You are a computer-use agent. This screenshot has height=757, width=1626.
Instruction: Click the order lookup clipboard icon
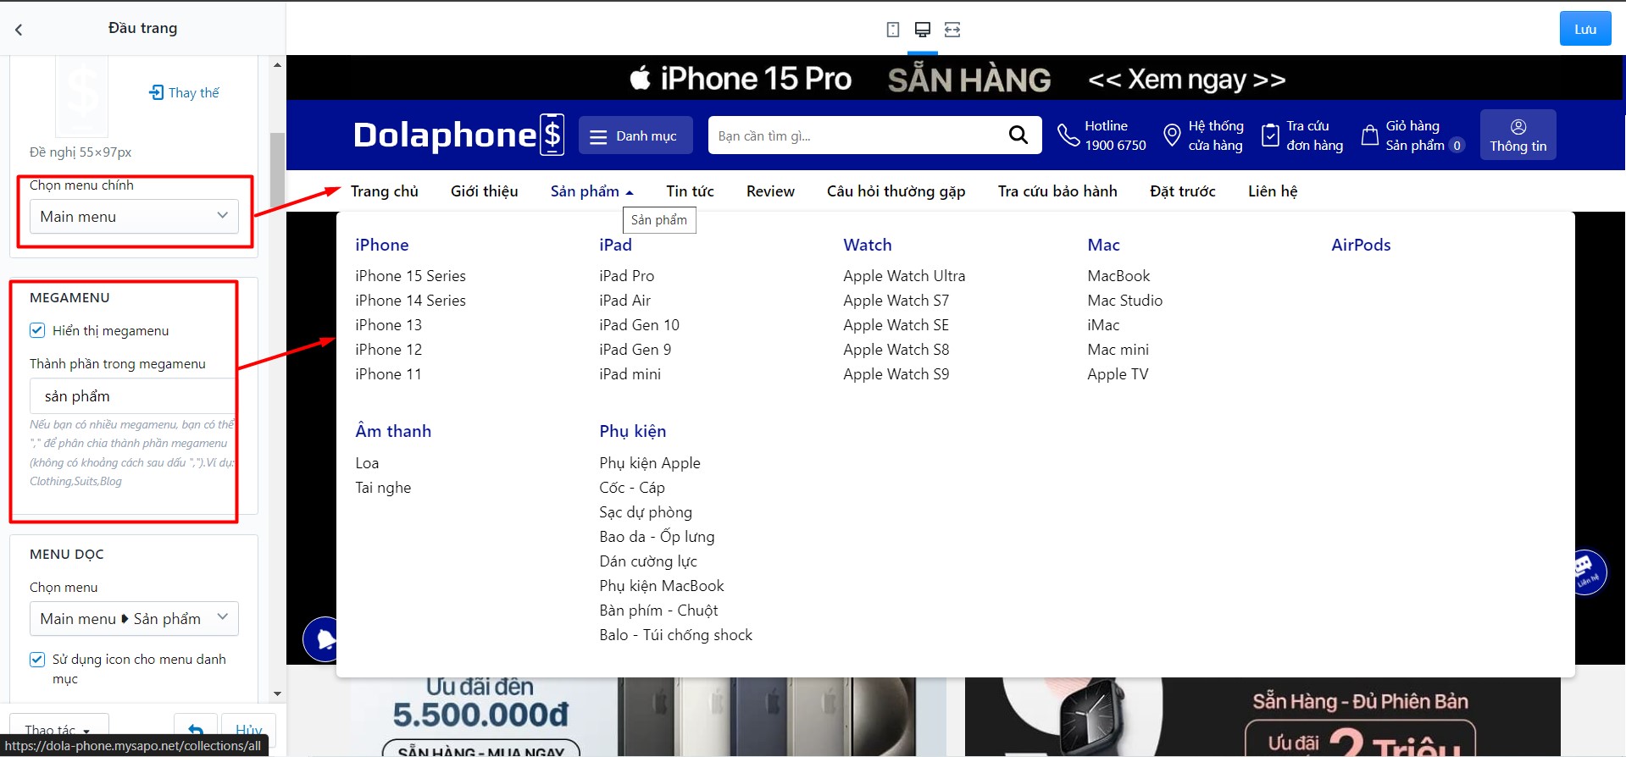pos(1270,135)
